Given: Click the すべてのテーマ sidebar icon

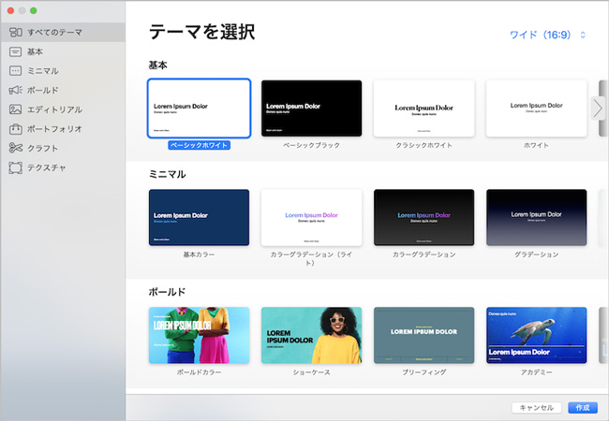Looking at the screenshot, I should [16, 32].
